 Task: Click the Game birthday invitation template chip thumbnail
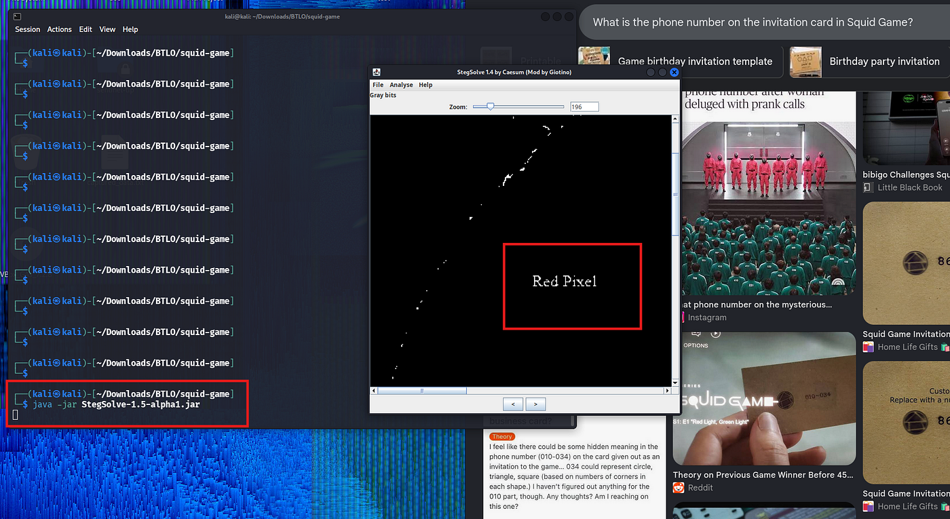coord(594,62)
